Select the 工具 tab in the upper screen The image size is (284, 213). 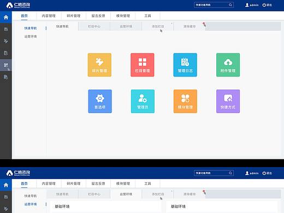tap(147, 16)
